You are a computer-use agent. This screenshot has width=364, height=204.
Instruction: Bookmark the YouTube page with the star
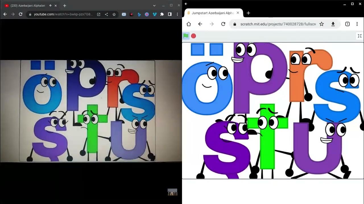click(114, 14)
